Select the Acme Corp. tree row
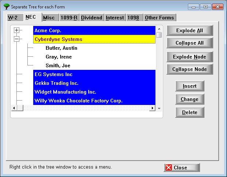Viewport: 227px width, 177px height. 94,30
